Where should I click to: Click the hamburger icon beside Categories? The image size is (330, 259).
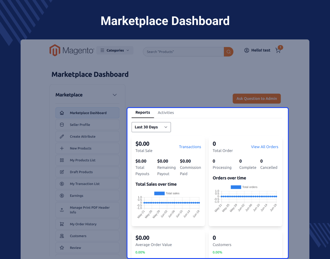[x=102, y=50]
